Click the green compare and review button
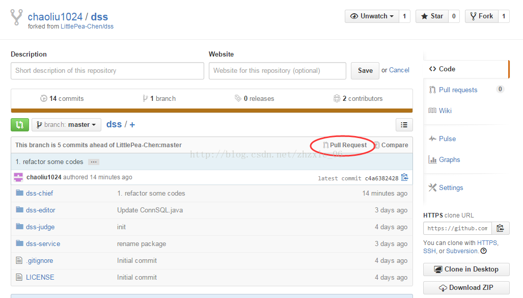 [x=20, y=125]
